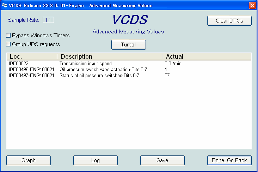258x172 pixels.
Task: Click the Actual column header
Action: [206, 57]
